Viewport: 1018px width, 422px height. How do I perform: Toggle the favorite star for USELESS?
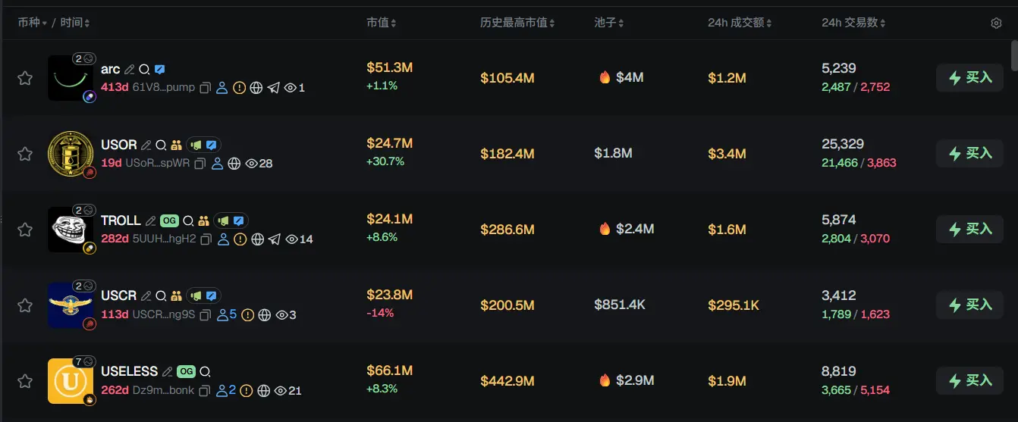tap(25, 380)
